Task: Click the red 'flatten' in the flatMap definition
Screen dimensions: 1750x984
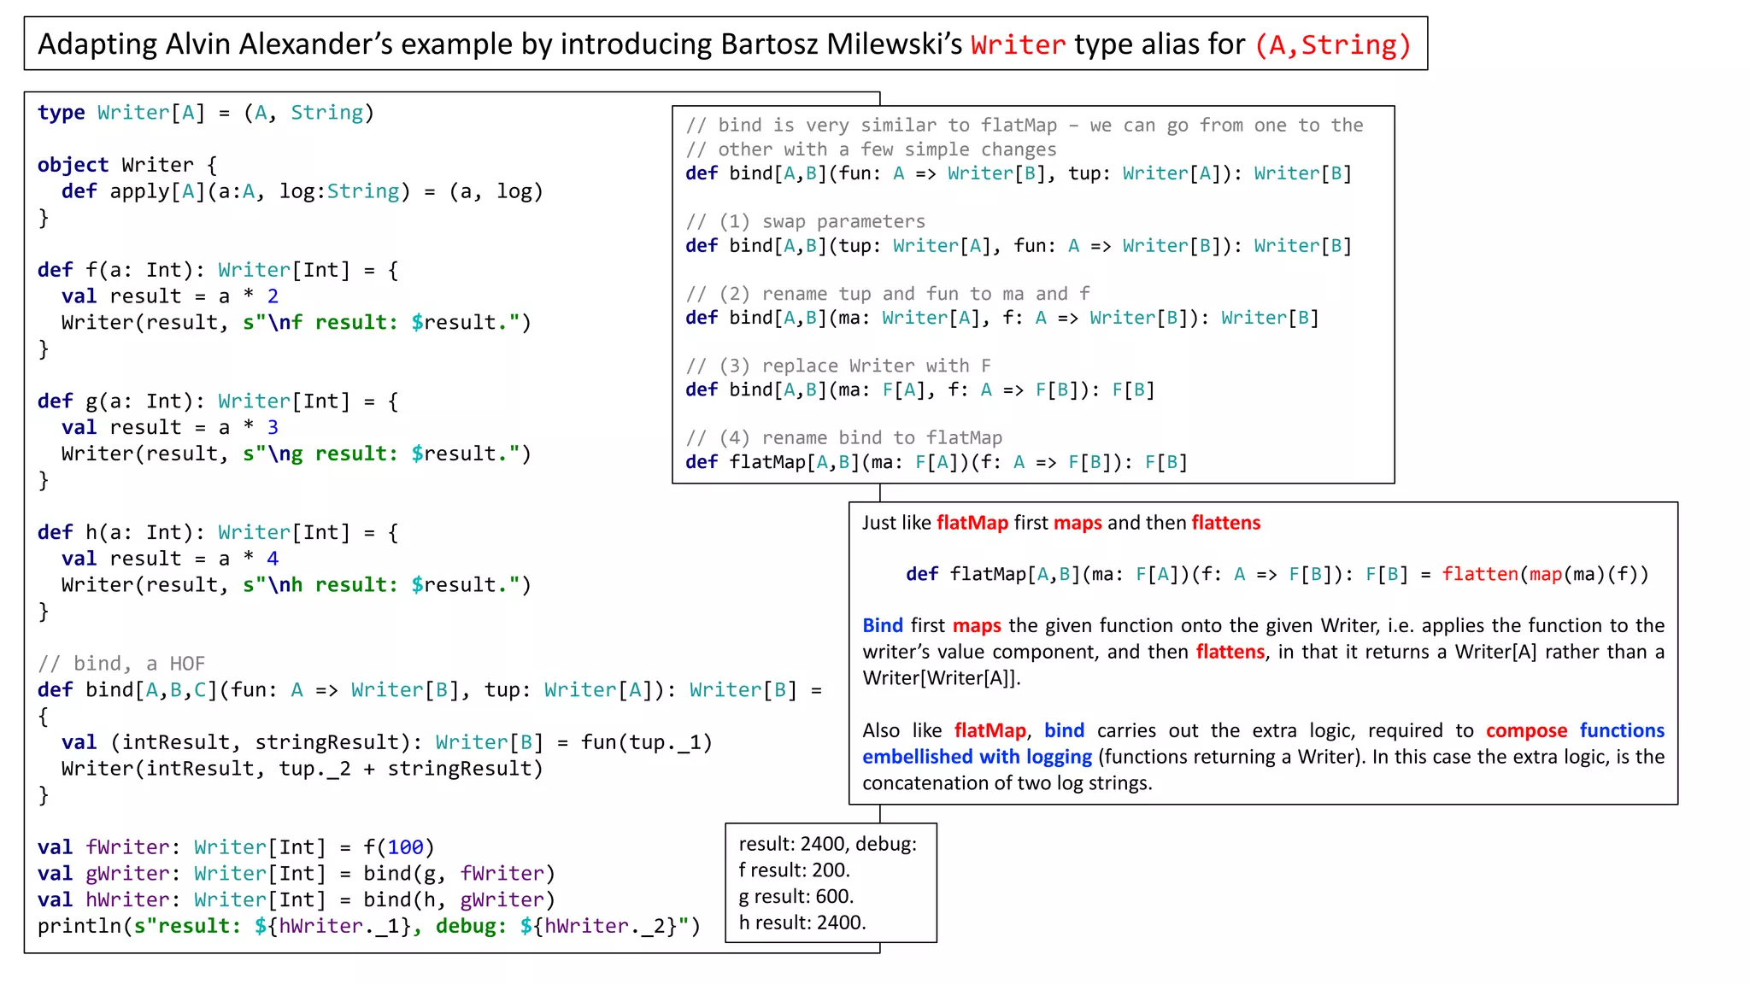Action: tap(1479, 574)
